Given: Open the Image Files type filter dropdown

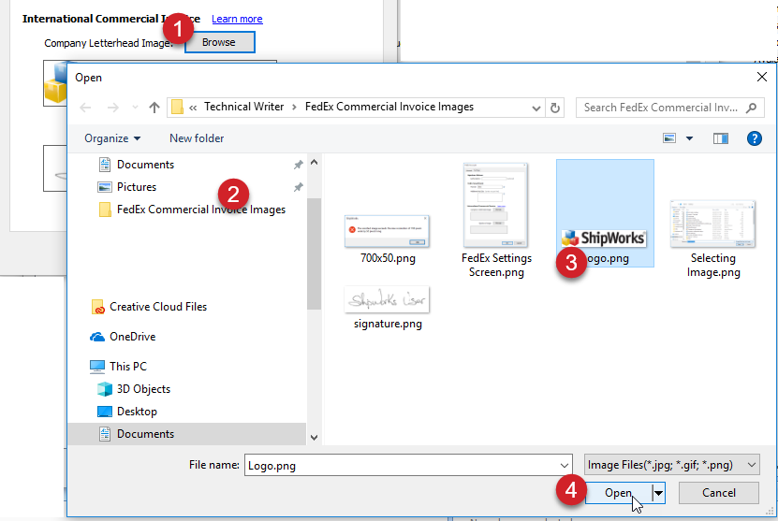Looking at the screenshot, I should click(672, 465).
